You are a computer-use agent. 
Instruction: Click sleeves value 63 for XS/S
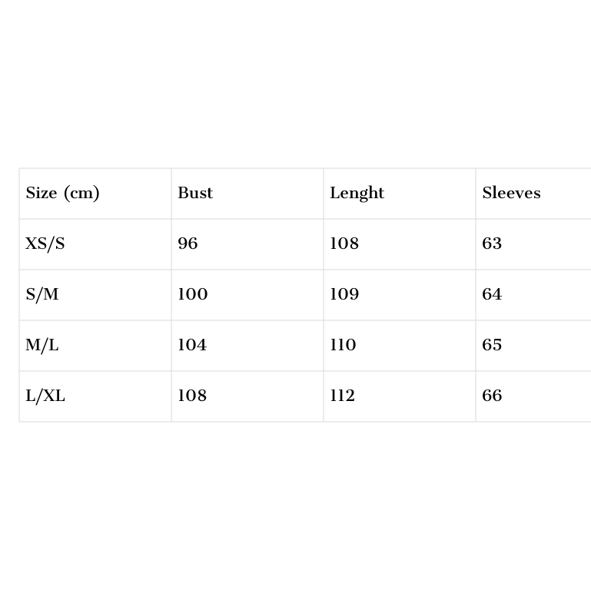click(492, 244)
